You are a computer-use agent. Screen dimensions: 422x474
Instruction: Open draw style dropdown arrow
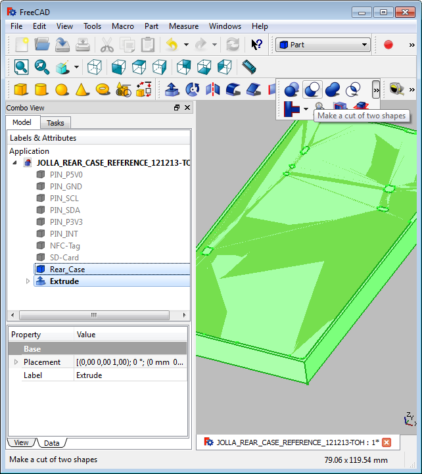pos(76,67)
